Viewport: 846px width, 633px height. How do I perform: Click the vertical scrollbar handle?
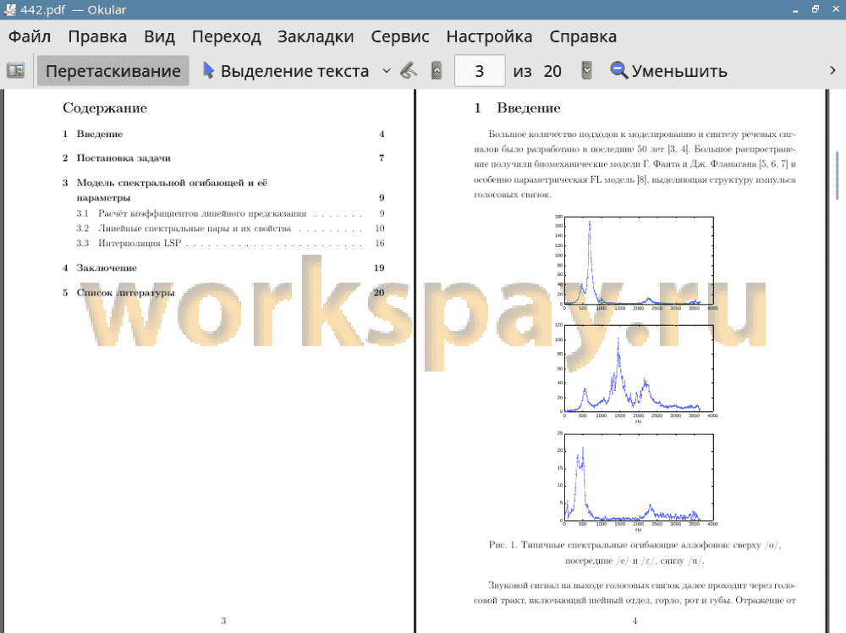pyautogui.click(x=838, y=176)
